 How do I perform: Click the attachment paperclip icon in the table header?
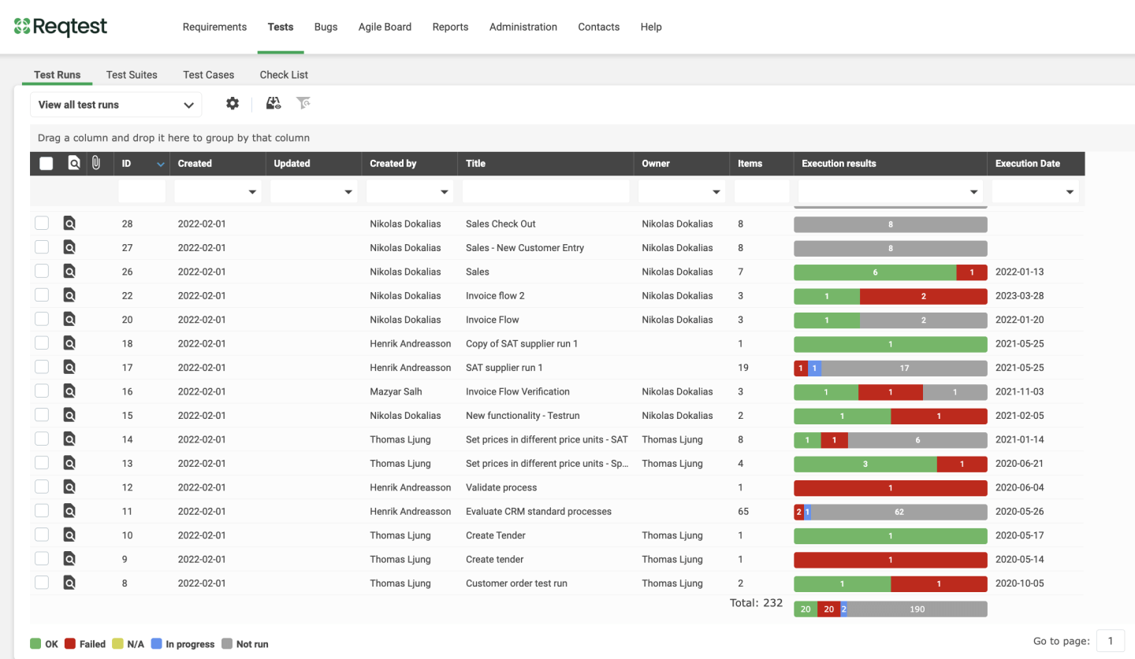tap(96, 163)
